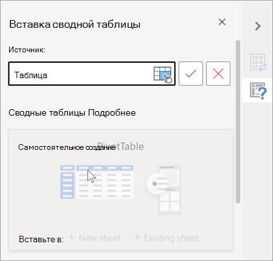
Task: Insert PivotTable into Existing sheet
Action: pos(166,238)
